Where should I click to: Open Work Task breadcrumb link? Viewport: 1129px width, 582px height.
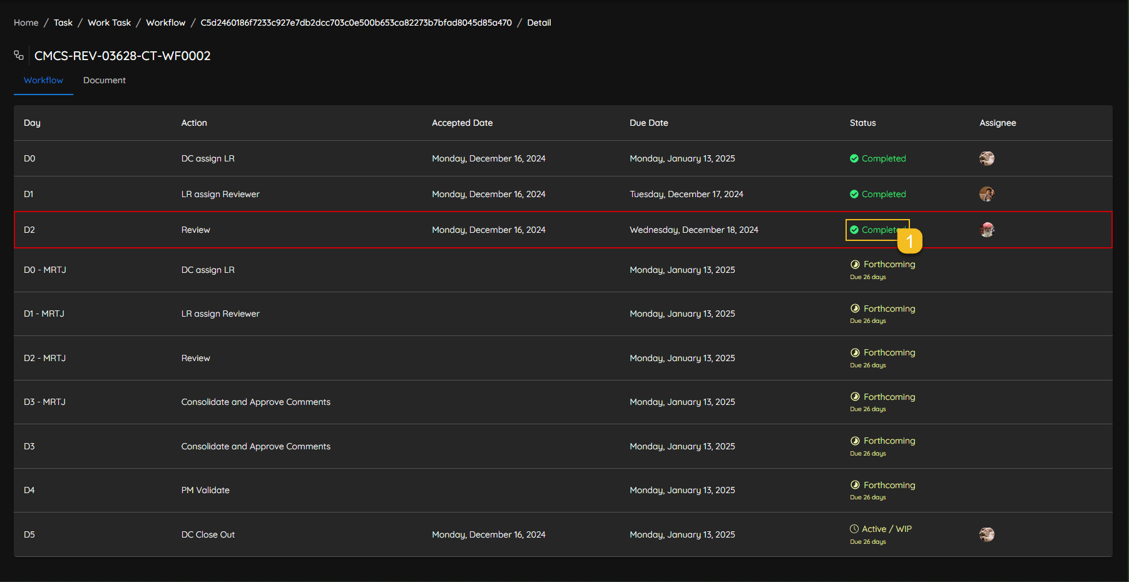coord(109,23)
